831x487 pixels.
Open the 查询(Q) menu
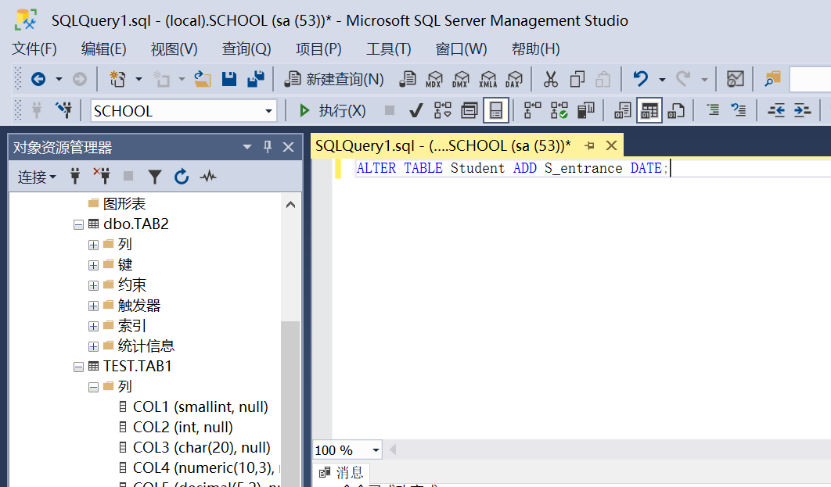(x=246, y=49)
